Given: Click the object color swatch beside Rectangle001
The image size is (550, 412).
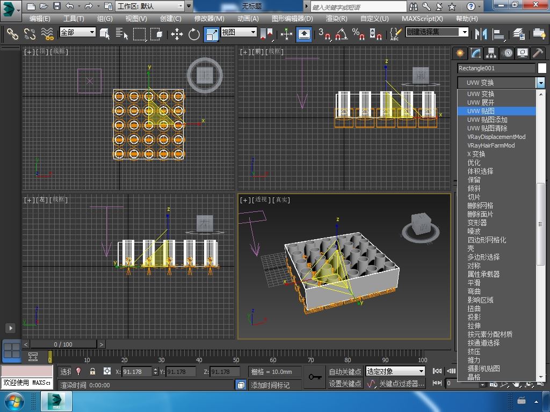Looking at the screenshot, I should click(541, 68).
